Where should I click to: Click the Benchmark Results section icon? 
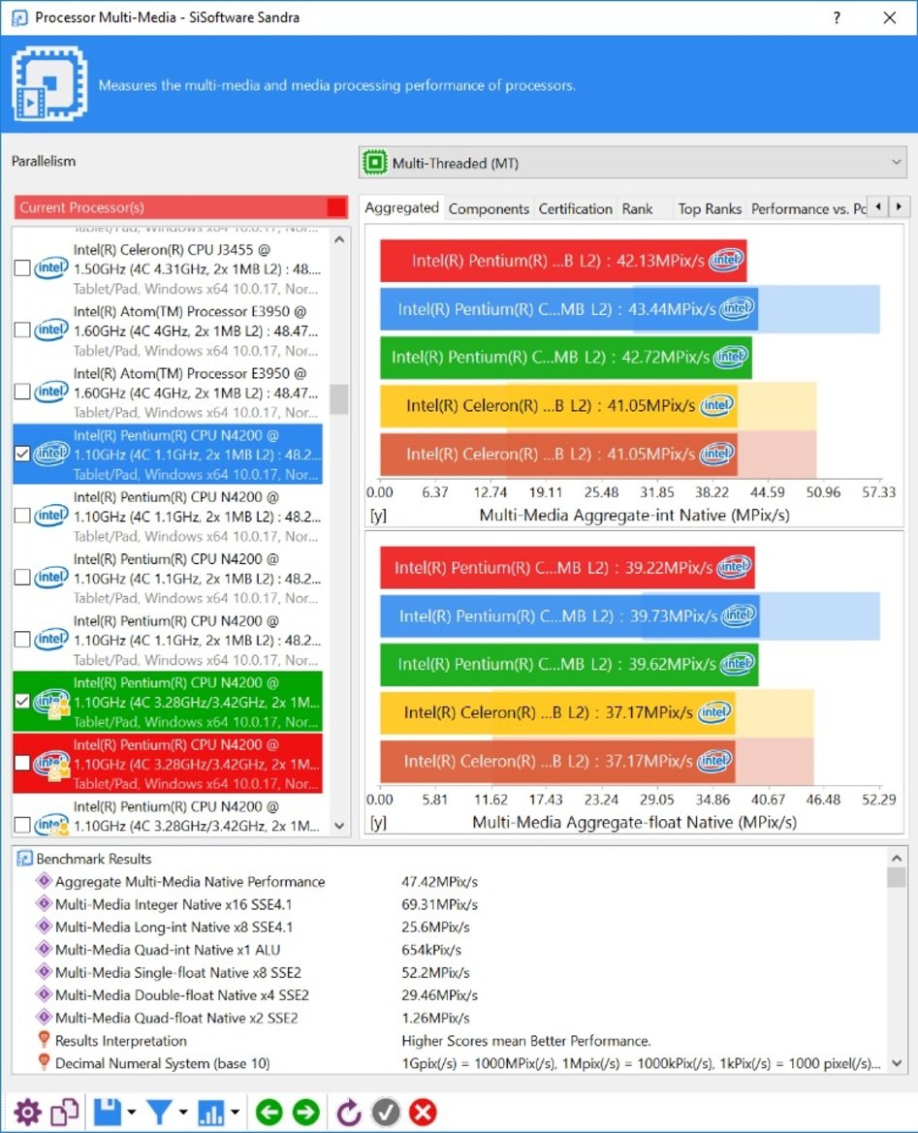pyautogui.click(x=24, y=859)
